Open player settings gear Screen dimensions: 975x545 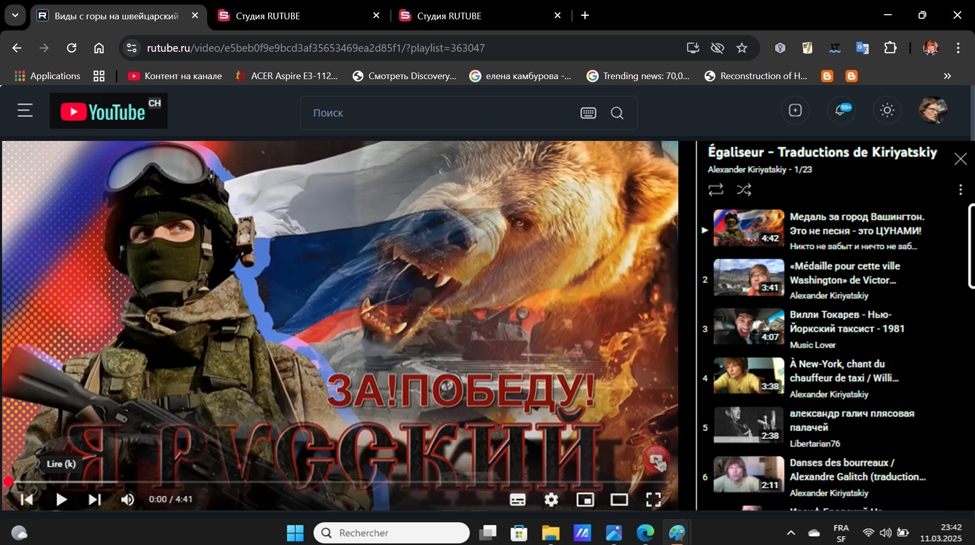coord(551,500)
